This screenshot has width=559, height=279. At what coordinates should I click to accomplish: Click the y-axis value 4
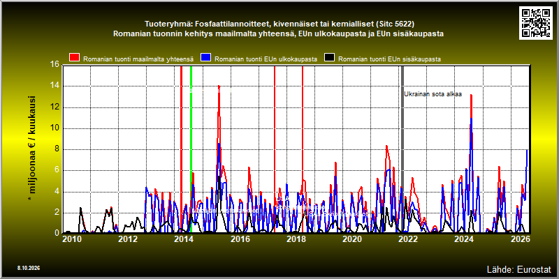click(x=57, y=192)
